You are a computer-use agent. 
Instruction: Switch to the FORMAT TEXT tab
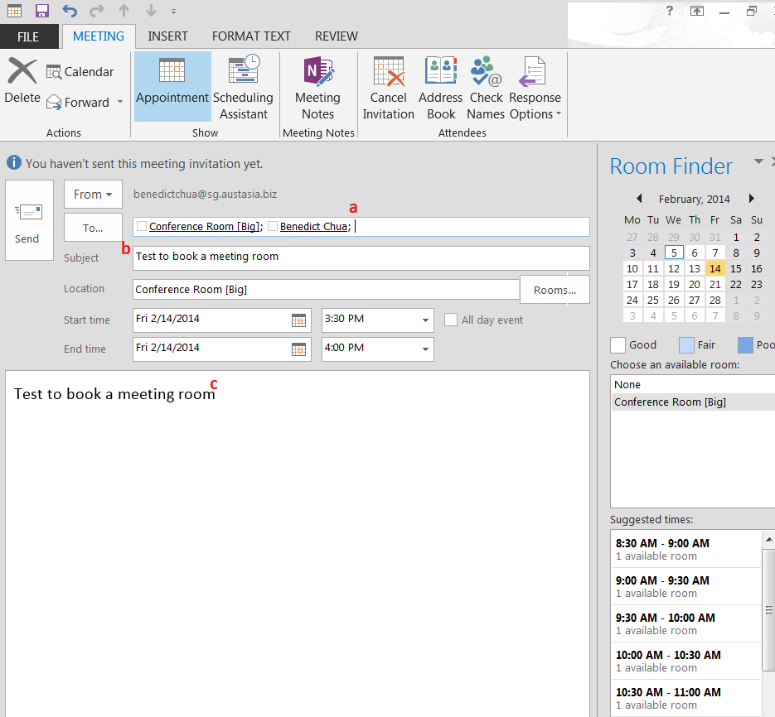(x=251, y=36)
